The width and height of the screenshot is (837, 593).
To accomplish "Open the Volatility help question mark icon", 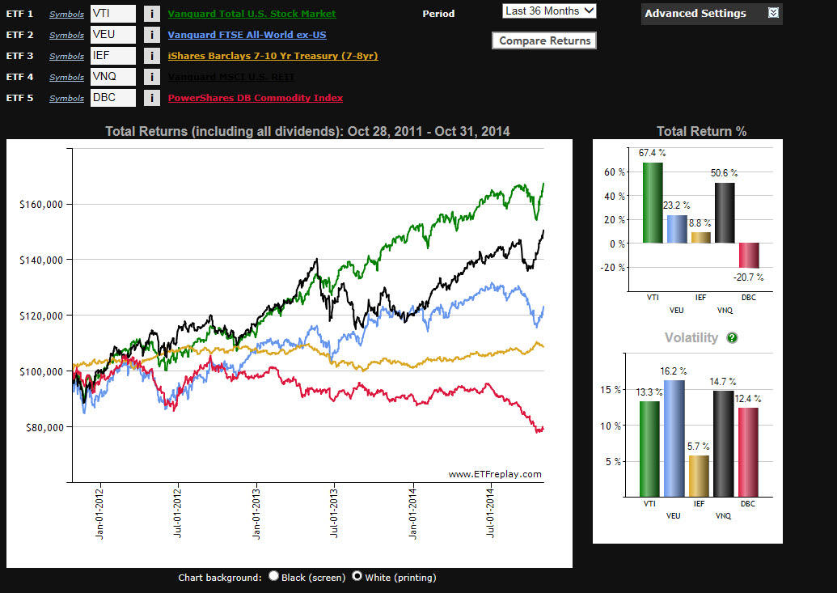I will (732, 338).
